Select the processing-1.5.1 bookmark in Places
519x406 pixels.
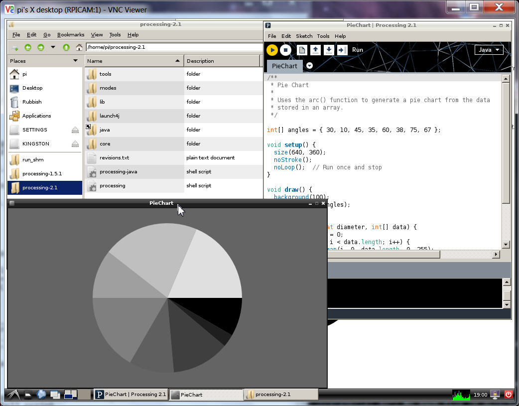42,173
